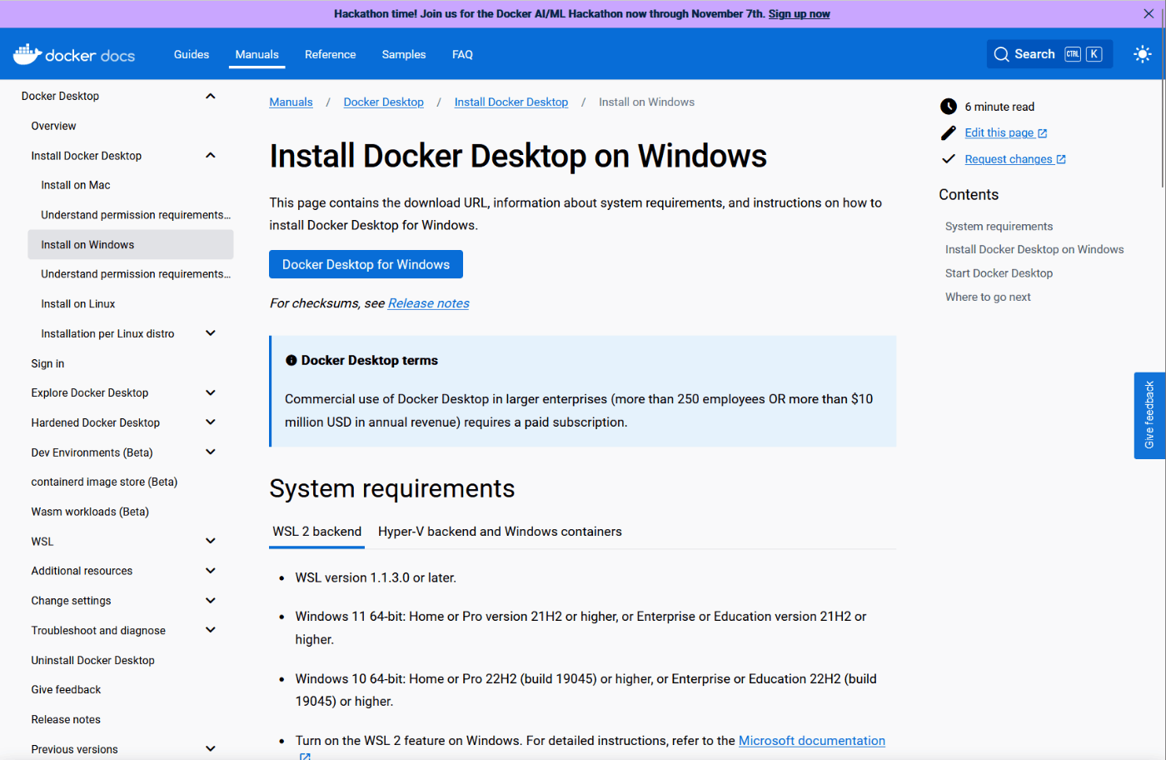Screen dimensions: 1166x760
Task: Expand Troubleshoot and diagnose section
Action: [211, 630]
